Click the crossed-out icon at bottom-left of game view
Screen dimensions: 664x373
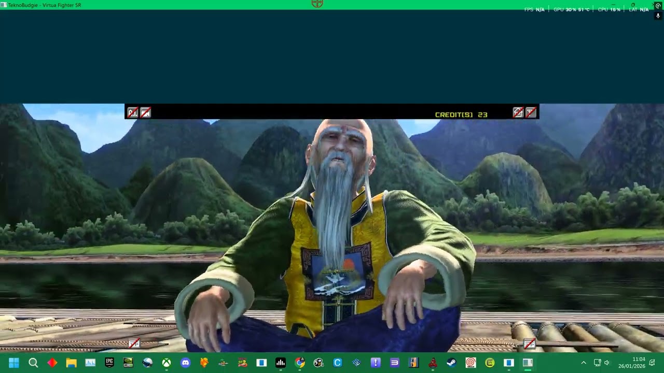click(x=134, y=343)
